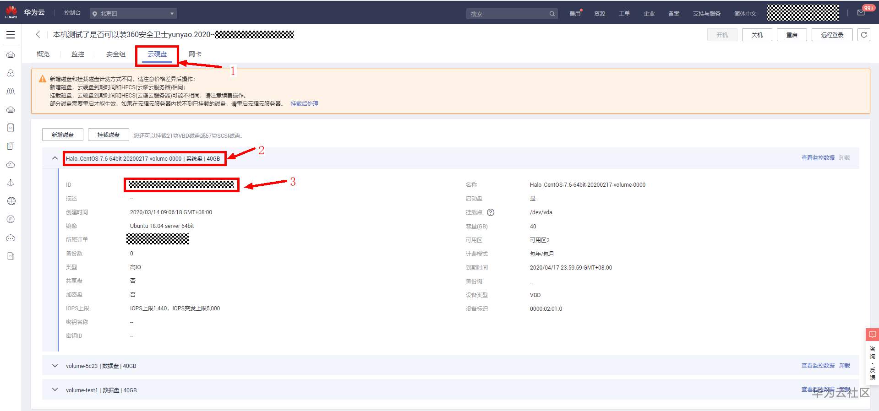Click 卸载 for the Halo_CentOS system disk
This screenshot has width=879, height=411.
[x=845, y=158]
